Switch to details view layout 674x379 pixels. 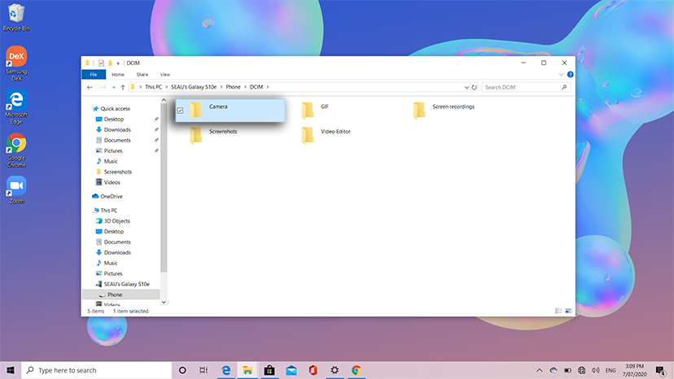coord(558,311)
